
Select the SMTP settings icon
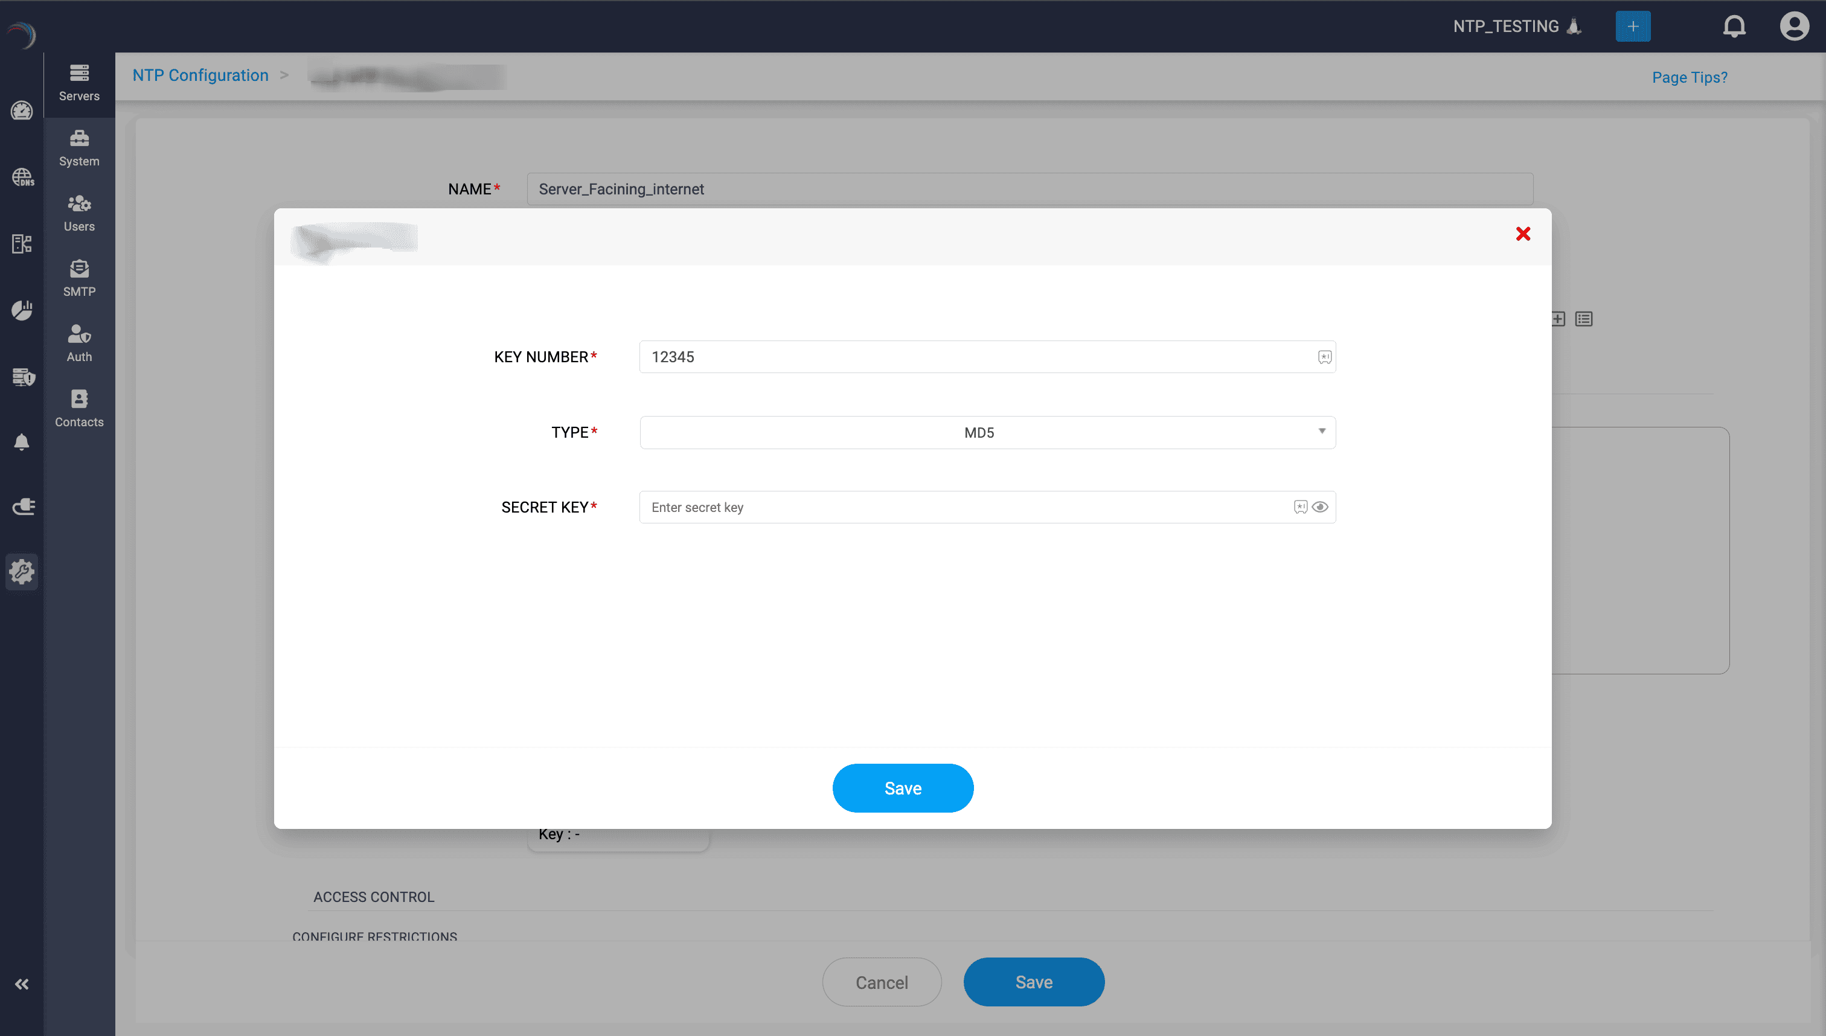point(79,278)
